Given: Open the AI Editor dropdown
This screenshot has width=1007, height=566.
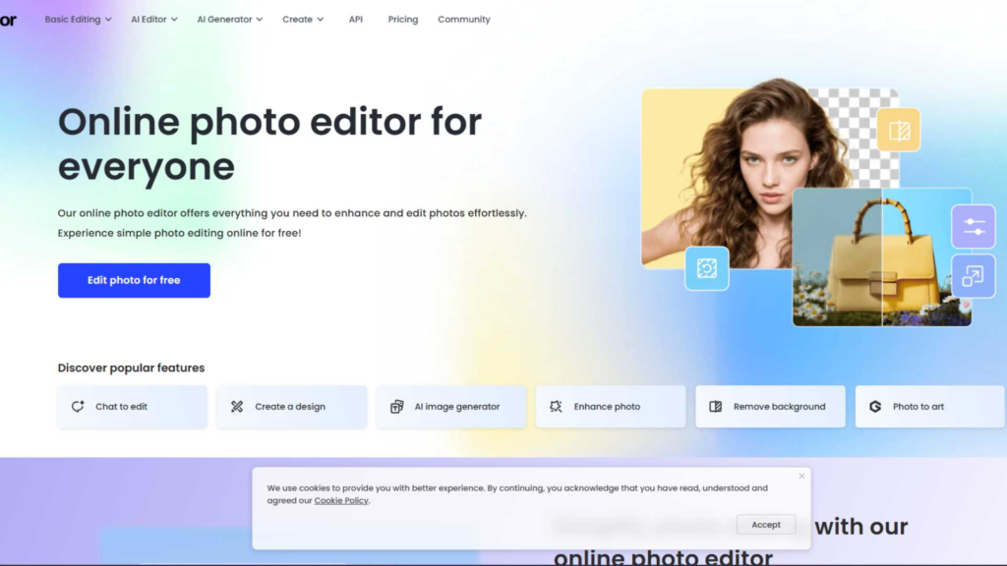Looking at the screenshot, I should click(154, 20).
